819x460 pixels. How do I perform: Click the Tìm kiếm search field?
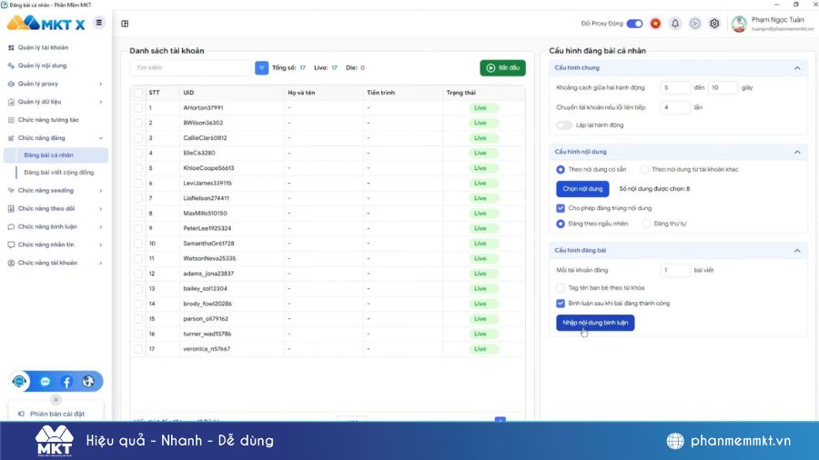coord(190,67)
